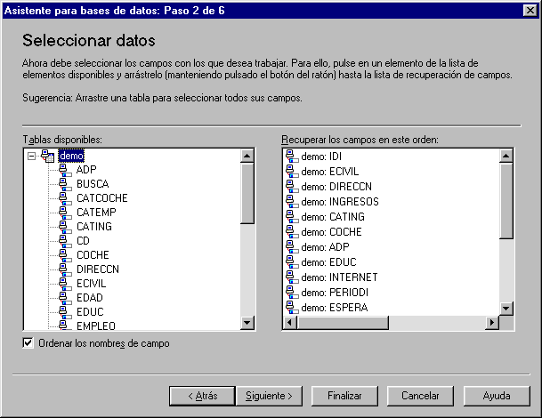Click up arrow of retrieval list scrollbar

click(506, 157)
